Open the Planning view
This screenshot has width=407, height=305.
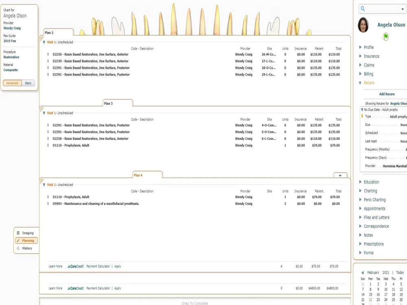coord(26,240)
